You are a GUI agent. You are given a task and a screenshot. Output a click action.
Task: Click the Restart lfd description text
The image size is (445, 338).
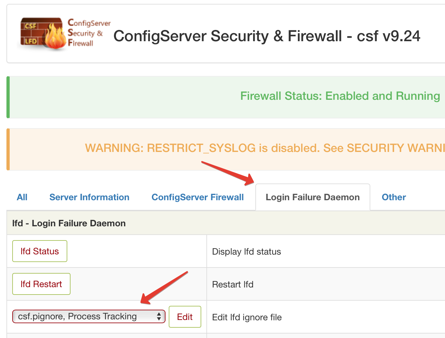click(232, 285)
